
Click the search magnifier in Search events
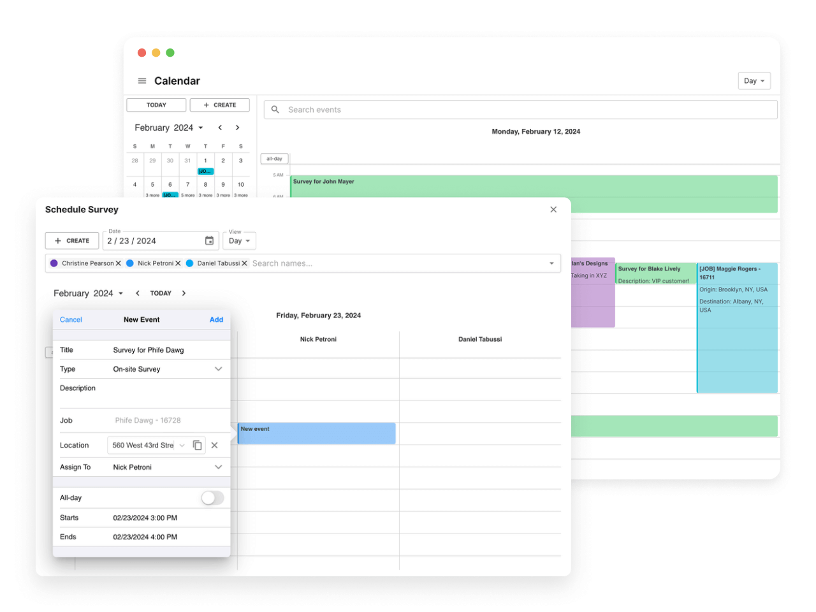tap(275, 109)
